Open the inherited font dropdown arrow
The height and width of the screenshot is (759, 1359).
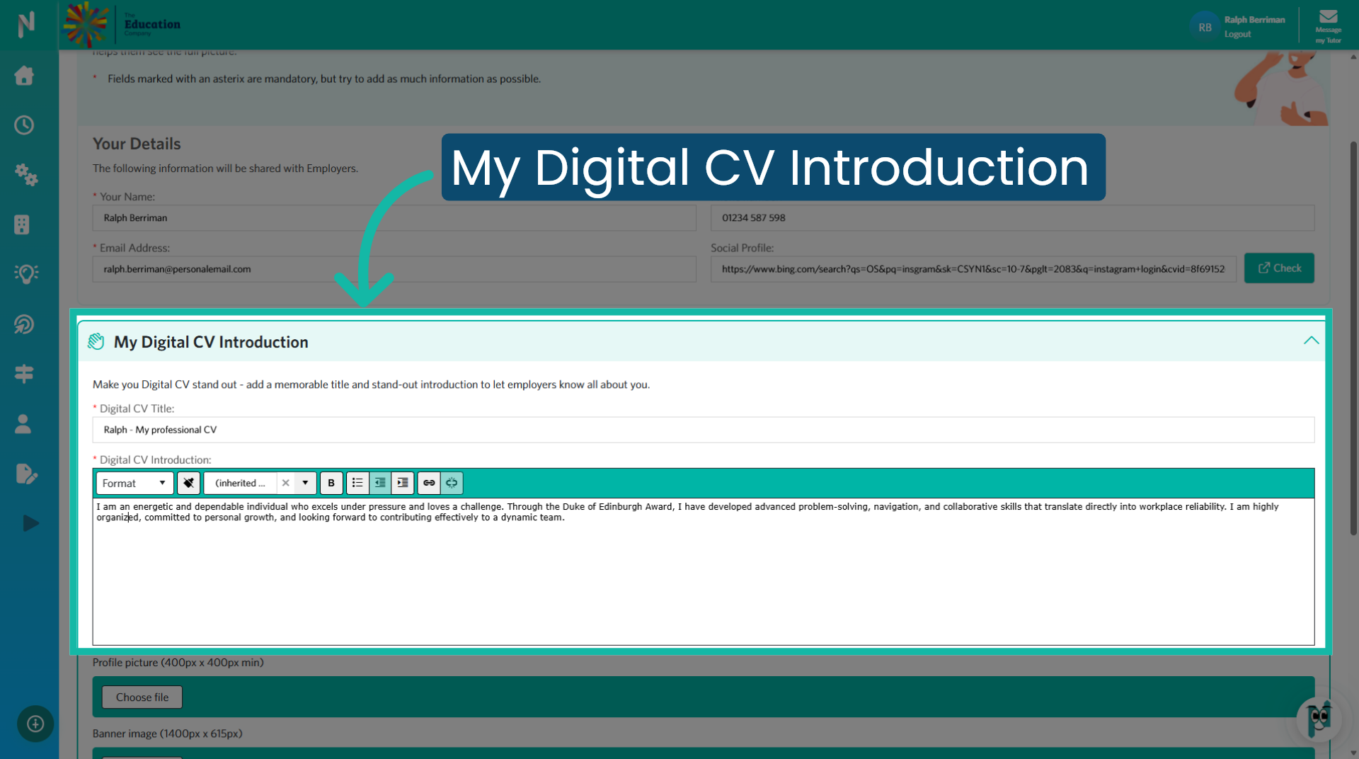305,483
